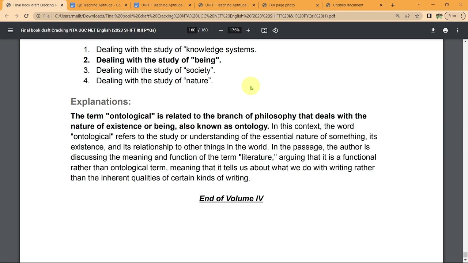
Task: Open tab search dropdown arrow
Action: pos(419,5)
